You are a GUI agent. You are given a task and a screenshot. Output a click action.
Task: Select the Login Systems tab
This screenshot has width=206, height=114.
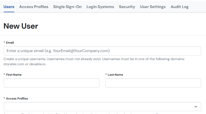coord(100,7)
